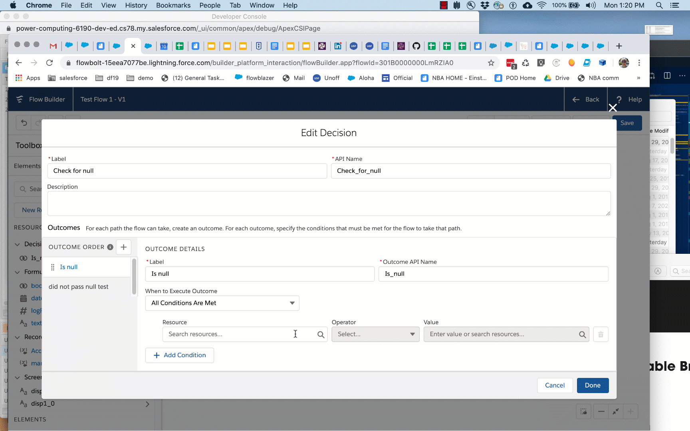Click the Done button

pos(593,385)
